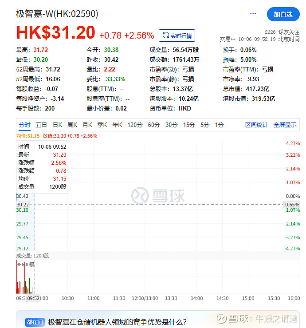Open the 年K yearly candlestick tab
The height and width of the screenshot is (328, 306).
[117, 125]
